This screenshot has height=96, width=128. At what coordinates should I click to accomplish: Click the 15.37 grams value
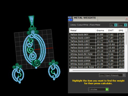(x=100, y=67)
